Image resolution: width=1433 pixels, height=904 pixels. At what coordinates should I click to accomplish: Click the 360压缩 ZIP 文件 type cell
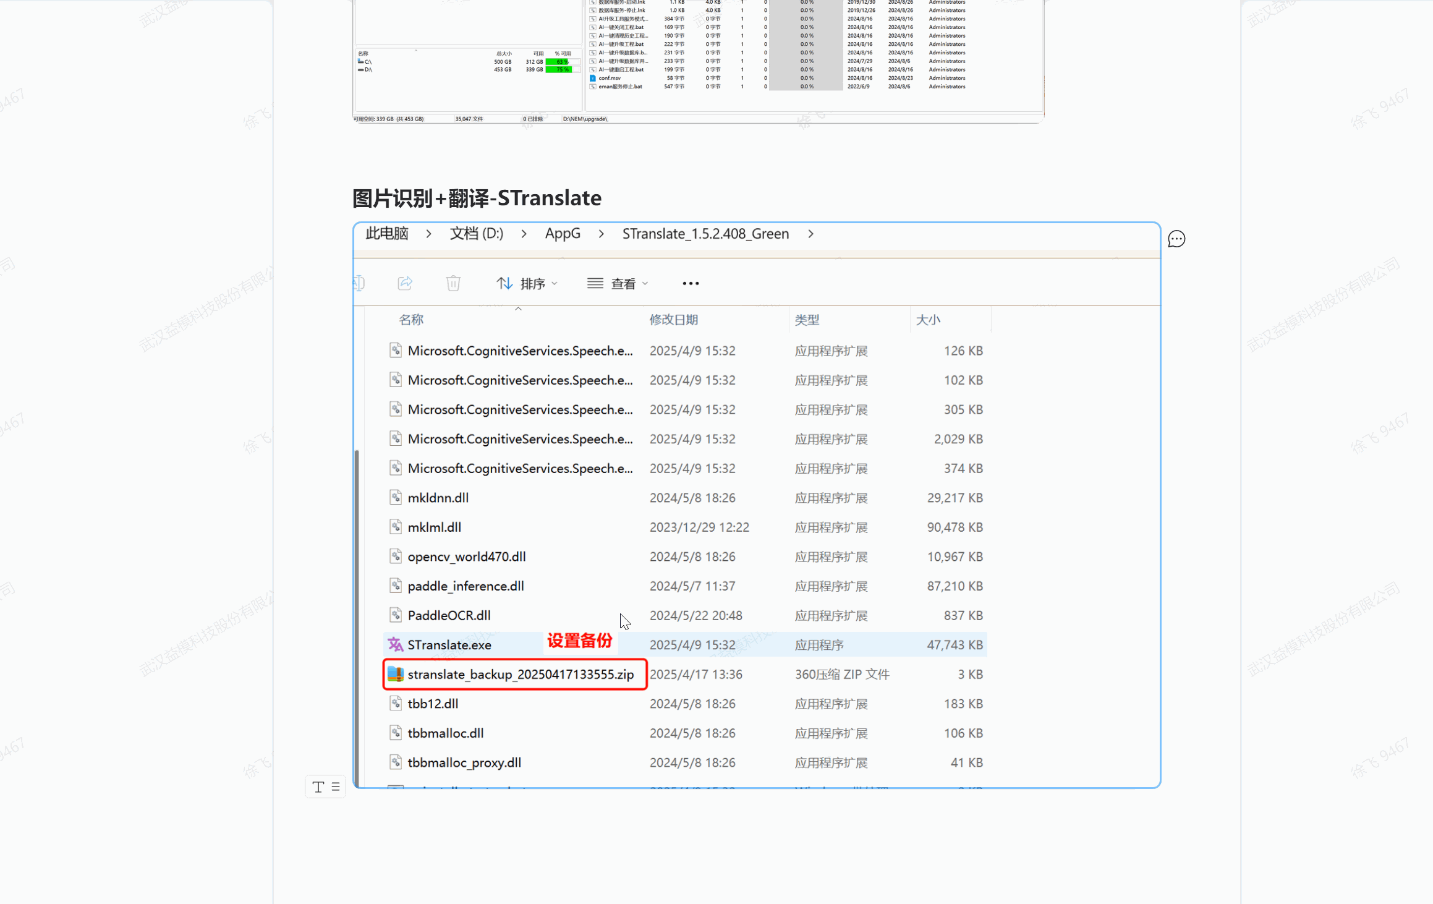point(842,675)
